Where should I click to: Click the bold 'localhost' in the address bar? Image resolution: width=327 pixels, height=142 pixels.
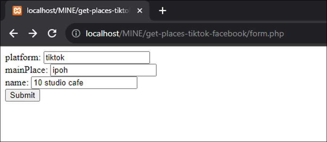pos(102,33)
